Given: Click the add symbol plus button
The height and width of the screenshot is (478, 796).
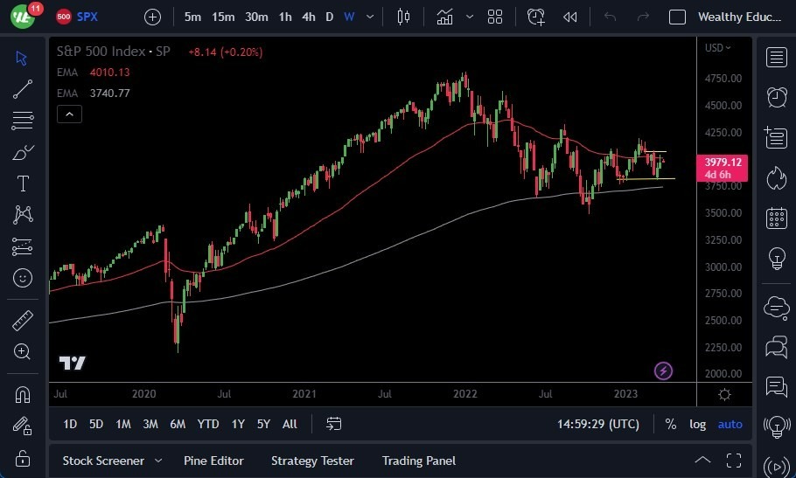Looking at the screenshot, I should coord(152,17).
